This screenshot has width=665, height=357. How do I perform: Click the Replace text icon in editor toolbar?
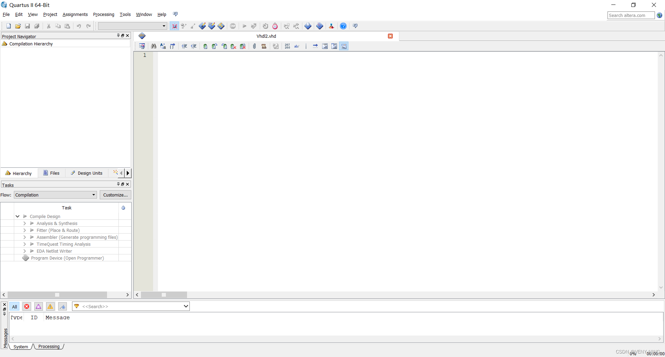[163, 46]
